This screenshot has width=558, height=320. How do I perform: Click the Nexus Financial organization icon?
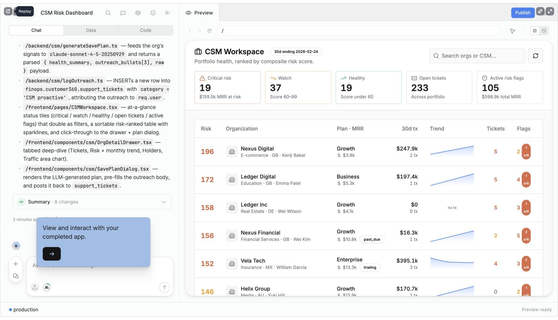(232, 236)
